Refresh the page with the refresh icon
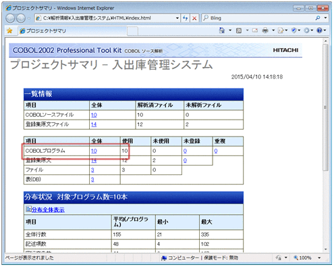The image size is (334, 267). 185,18
